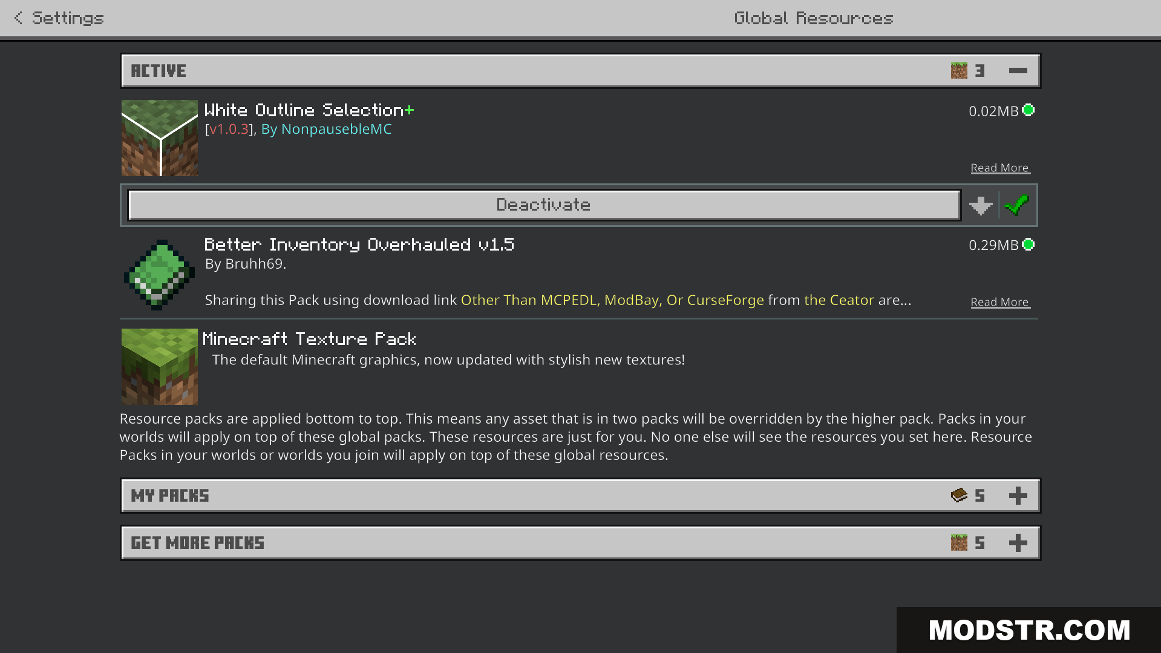
Task: Select White Outline Selection+ pack thumbnail
Action: (x=160, y=138)
